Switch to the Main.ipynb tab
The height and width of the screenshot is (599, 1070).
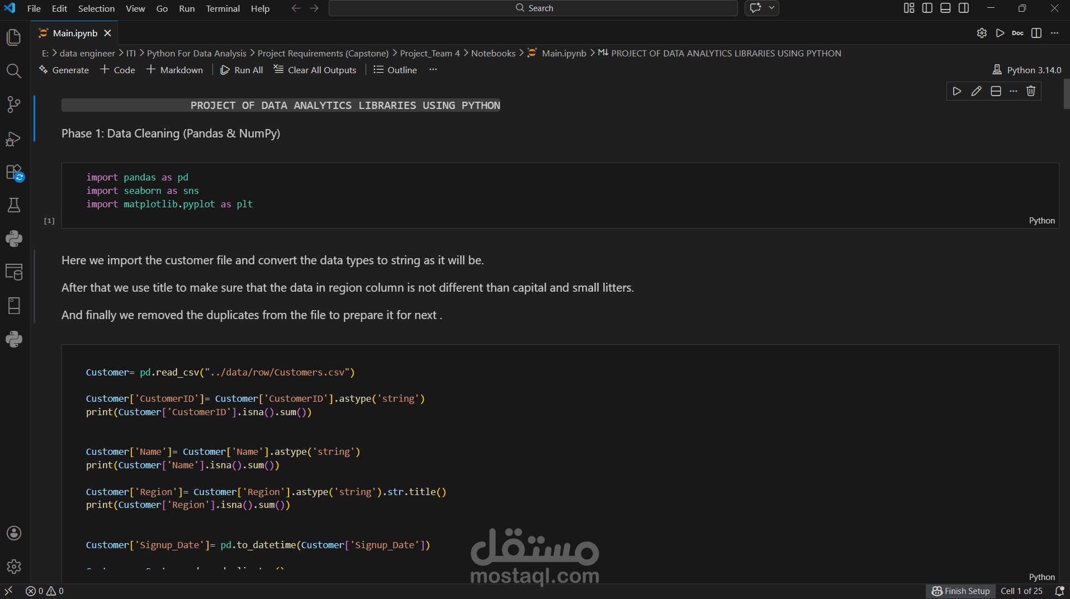click(x=75, y=33)
